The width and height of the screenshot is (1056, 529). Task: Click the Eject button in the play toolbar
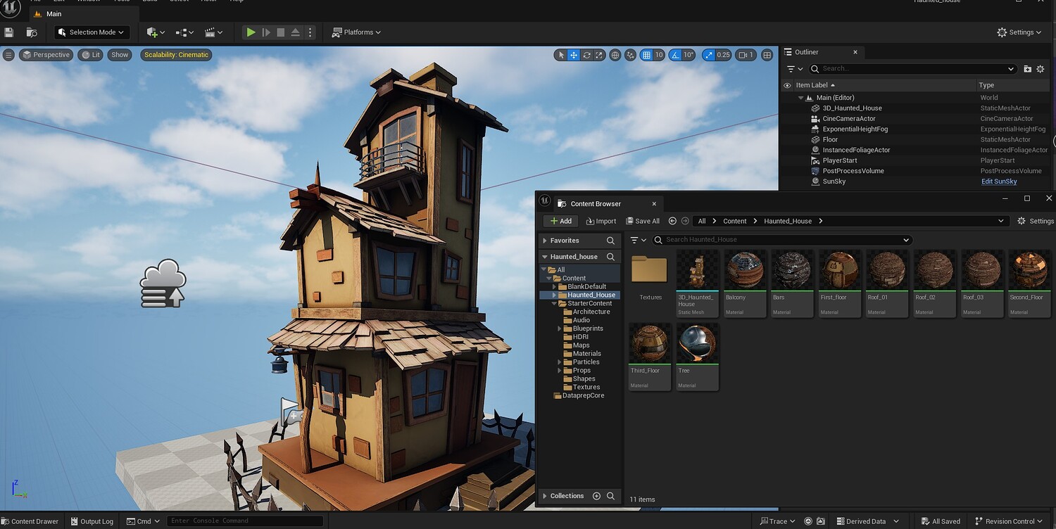pyautogui.click(x=296, y=32)
